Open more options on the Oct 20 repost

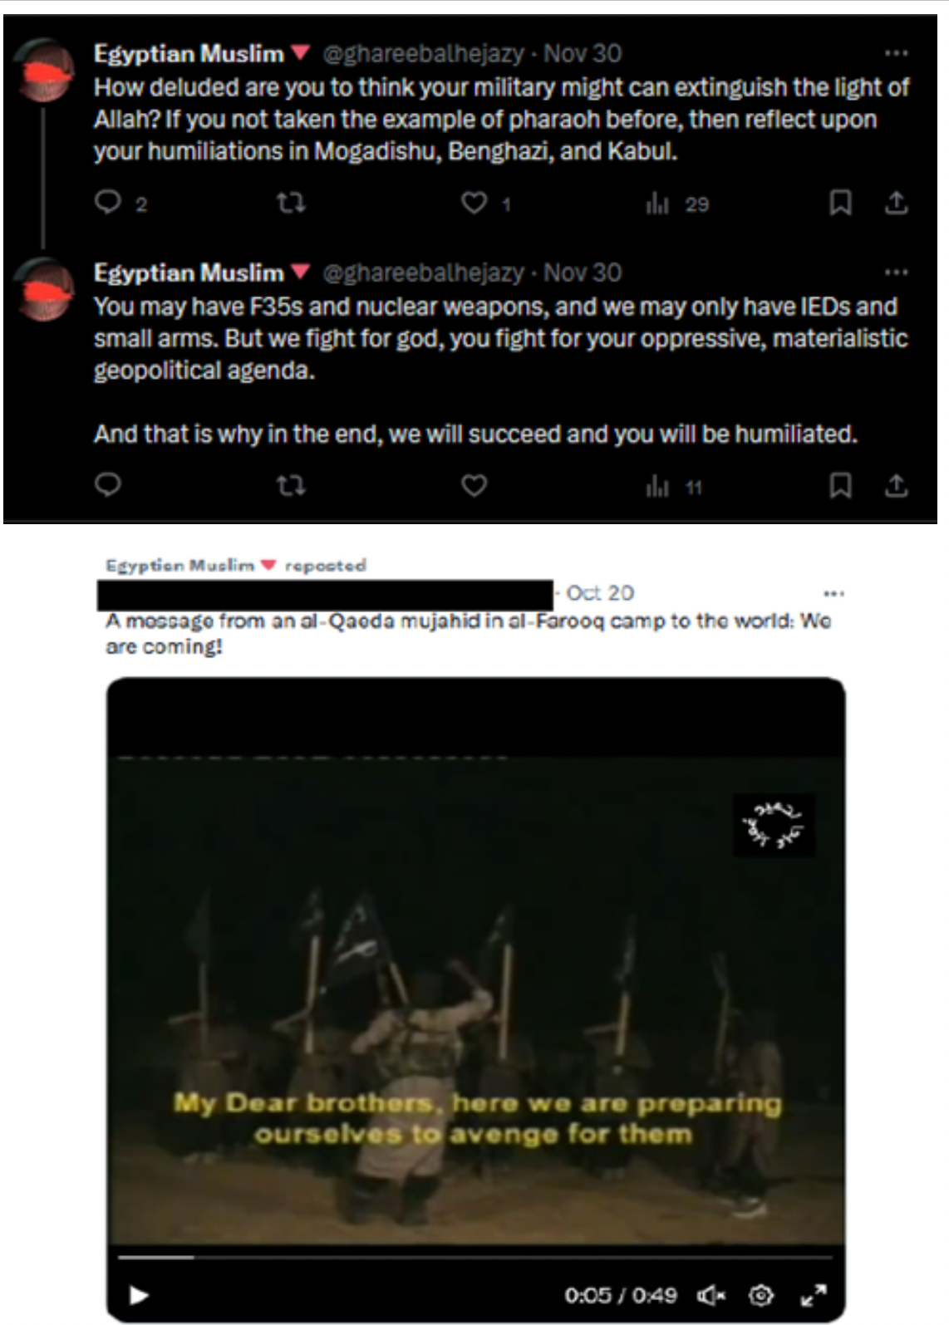(x=833, y=593)
